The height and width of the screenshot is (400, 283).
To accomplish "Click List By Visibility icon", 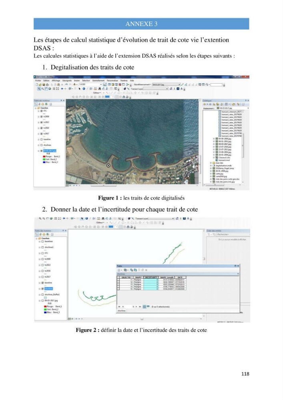I will pyautogui.click(x=43, y=104).
